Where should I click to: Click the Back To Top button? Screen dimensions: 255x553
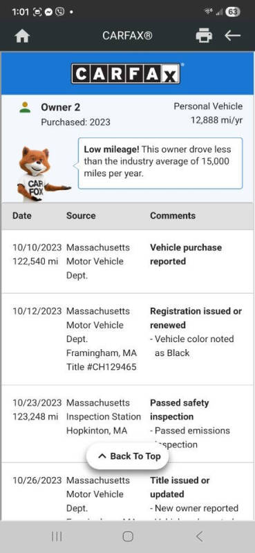[128, 456]
